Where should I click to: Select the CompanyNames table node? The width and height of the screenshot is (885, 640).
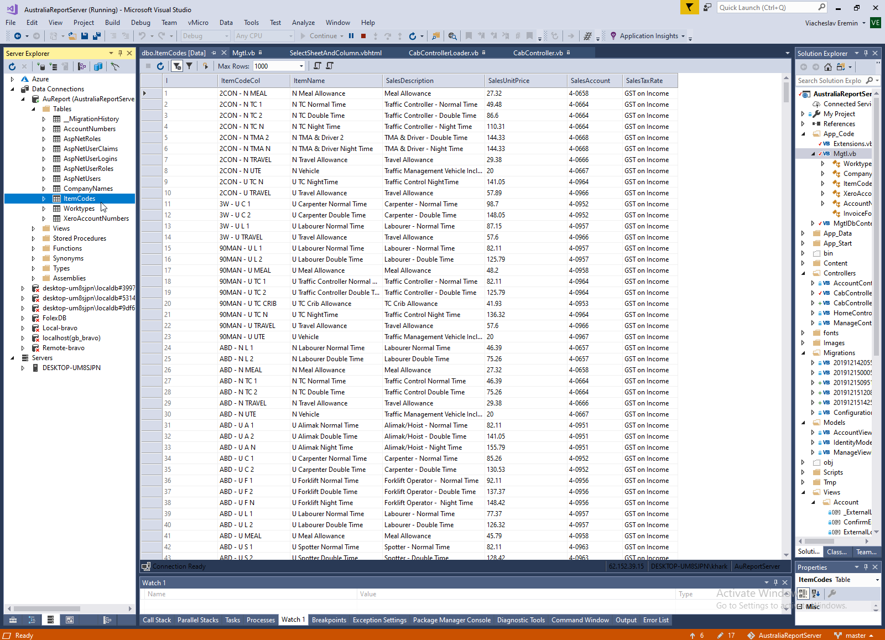pyautogui.click(x=88, y=189)
